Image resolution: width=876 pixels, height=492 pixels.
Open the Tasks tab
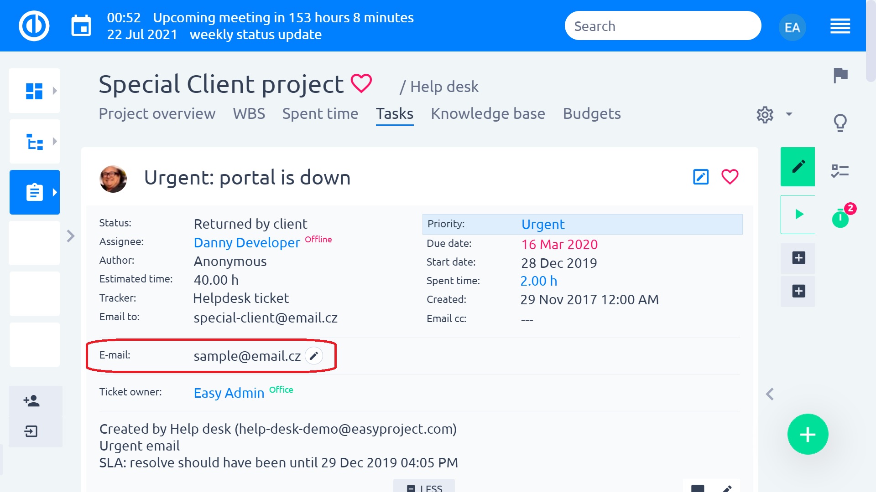coord(395,113)
